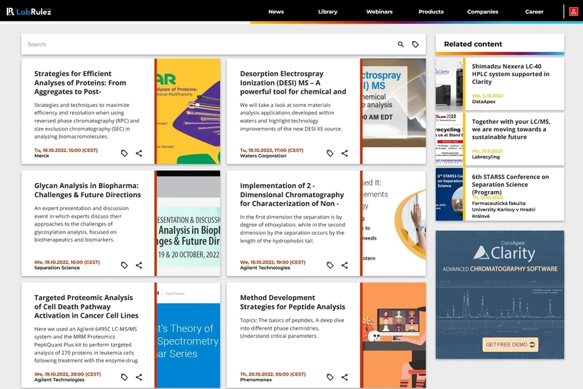Click Separation Science company name
This screenshot has height=389, width=583.
57,268
